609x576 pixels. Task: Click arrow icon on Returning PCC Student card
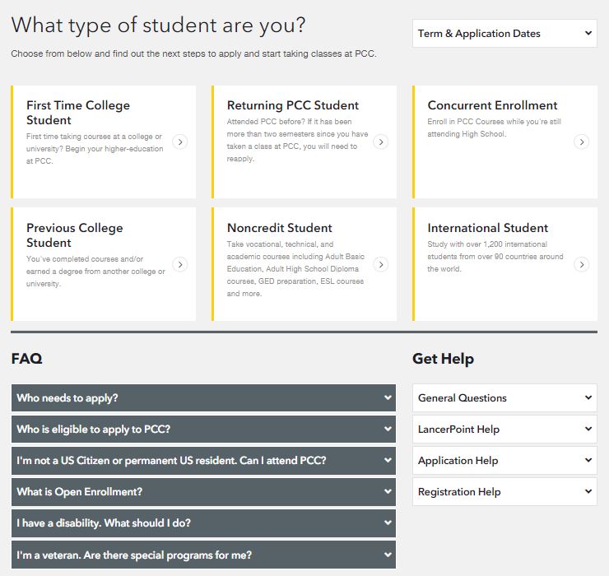point(380,142)
